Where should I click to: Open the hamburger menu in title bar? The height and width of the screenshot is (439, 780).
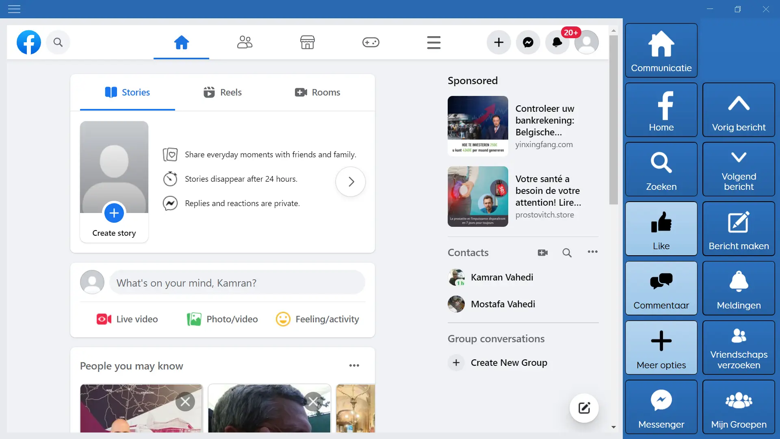click(x=14, y=9)
